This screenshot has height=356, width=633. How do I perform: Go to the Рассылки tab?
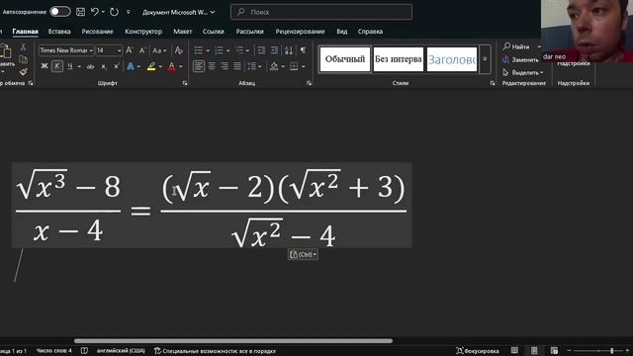[x=249, y=32]
